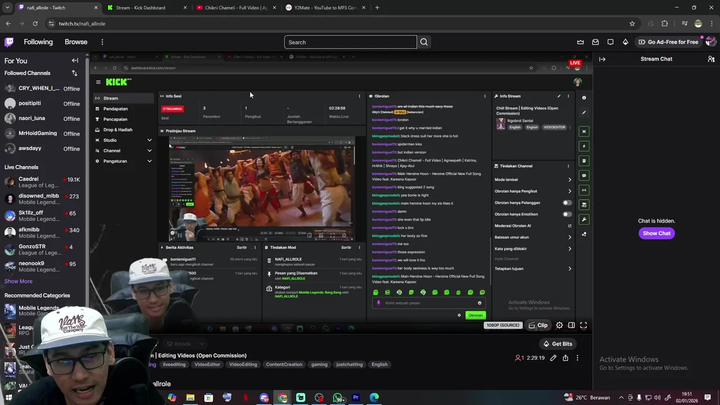Focus the Twitch Search field
Screen dimensions: 720x405
pyautogui.click(x=350, y=42)
